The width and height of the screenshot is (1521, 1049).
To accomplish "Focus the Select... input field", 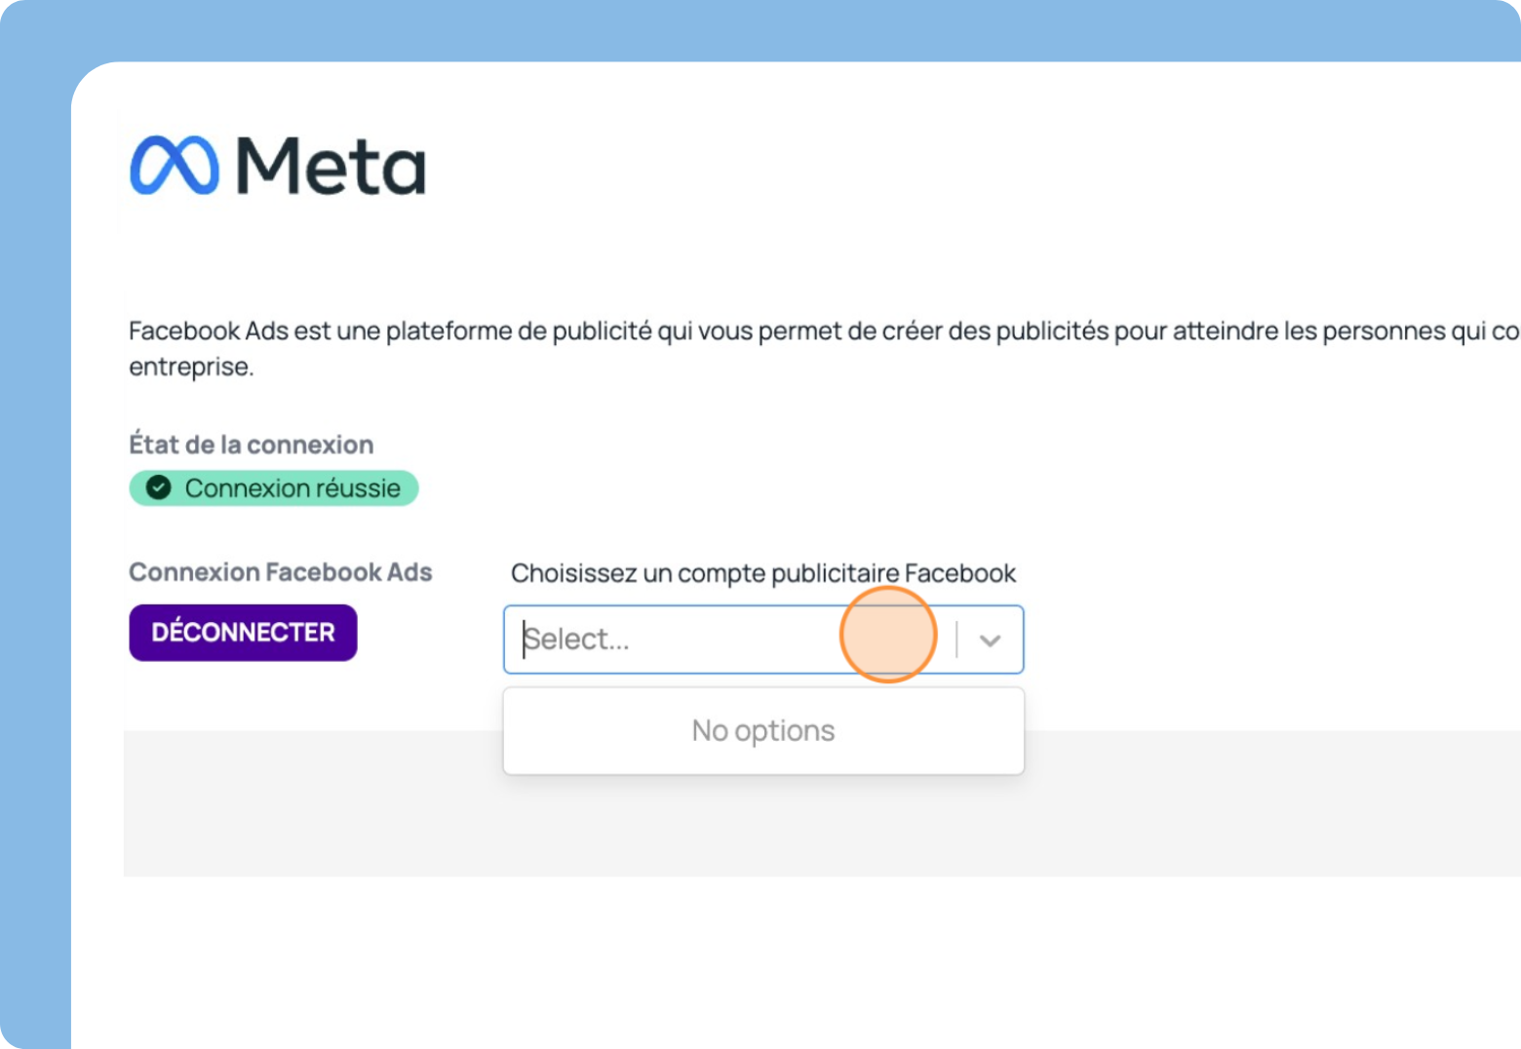I will [x=763, y=640].
